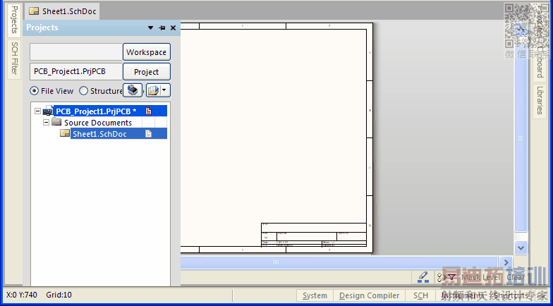
Task: Pin the Projects panel
Action: [x=162, y=28]
